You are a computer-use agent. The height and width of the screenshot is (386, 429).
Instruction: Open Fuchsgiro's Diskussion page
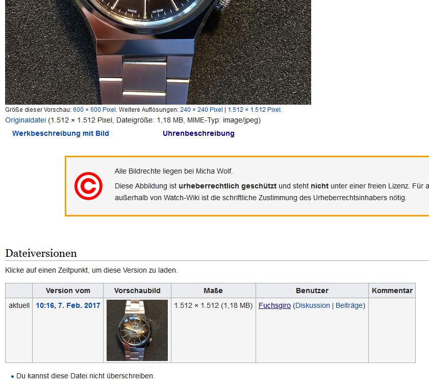click(313, 305)
